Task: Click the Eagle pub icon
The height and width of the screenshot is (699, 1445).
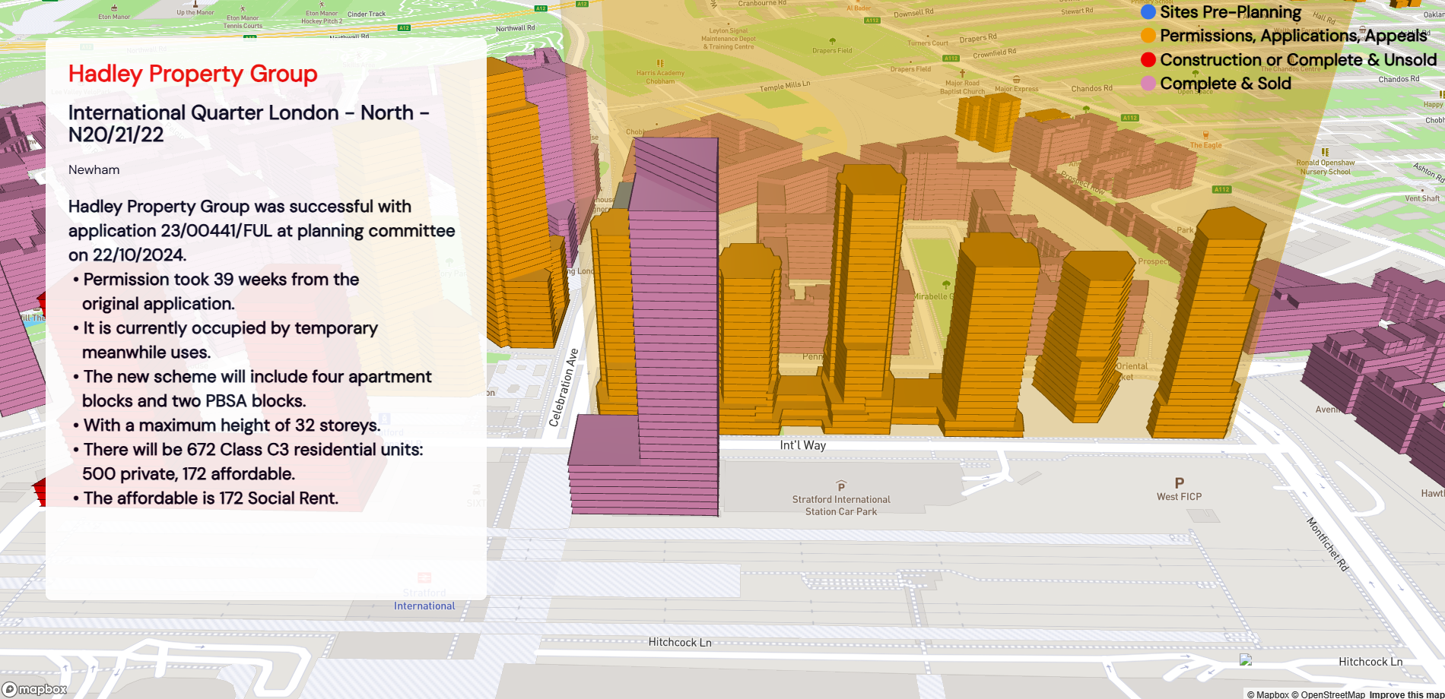Action: tap(1205, 135)
